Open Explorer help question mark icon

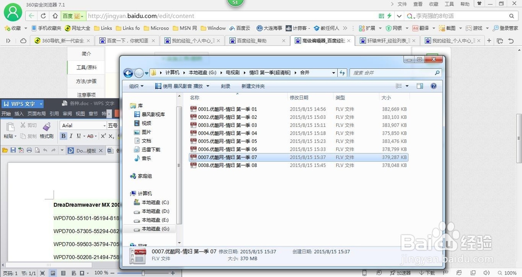[x=433, y=86]
